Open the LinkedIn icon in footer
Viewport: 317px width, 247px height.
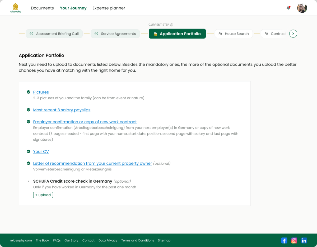(304, 240)
